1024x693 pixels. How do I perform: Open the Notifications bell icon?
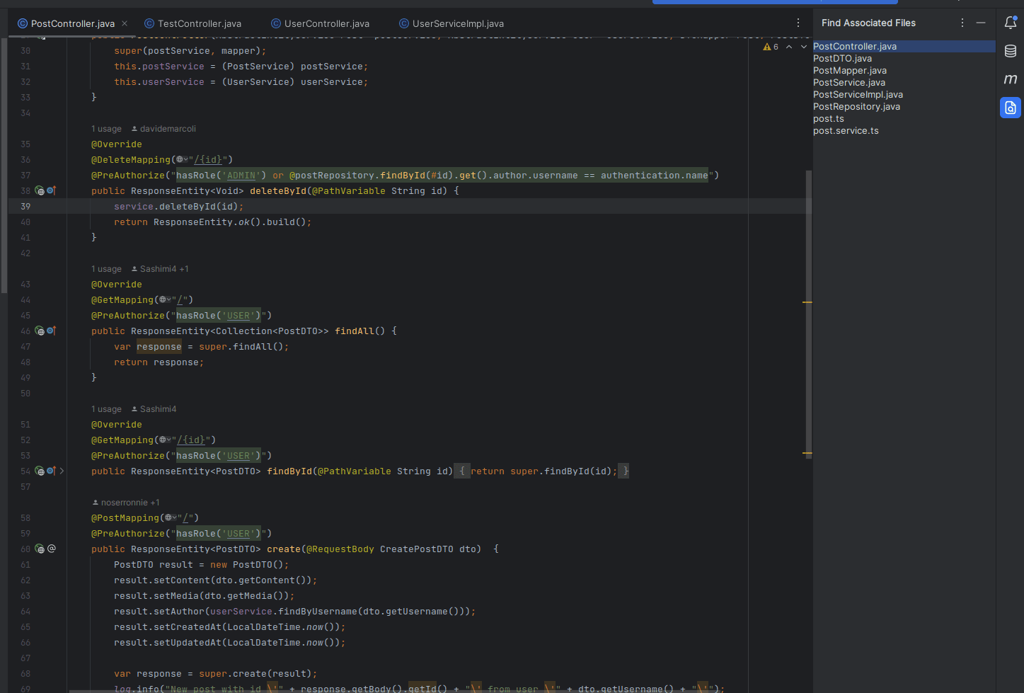(x=1010, y=23)
